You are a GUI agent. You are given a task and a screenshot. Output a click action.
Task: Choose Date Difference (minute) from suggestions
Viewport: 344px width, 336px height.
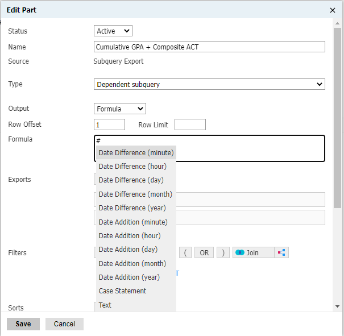tap(136, 153)
